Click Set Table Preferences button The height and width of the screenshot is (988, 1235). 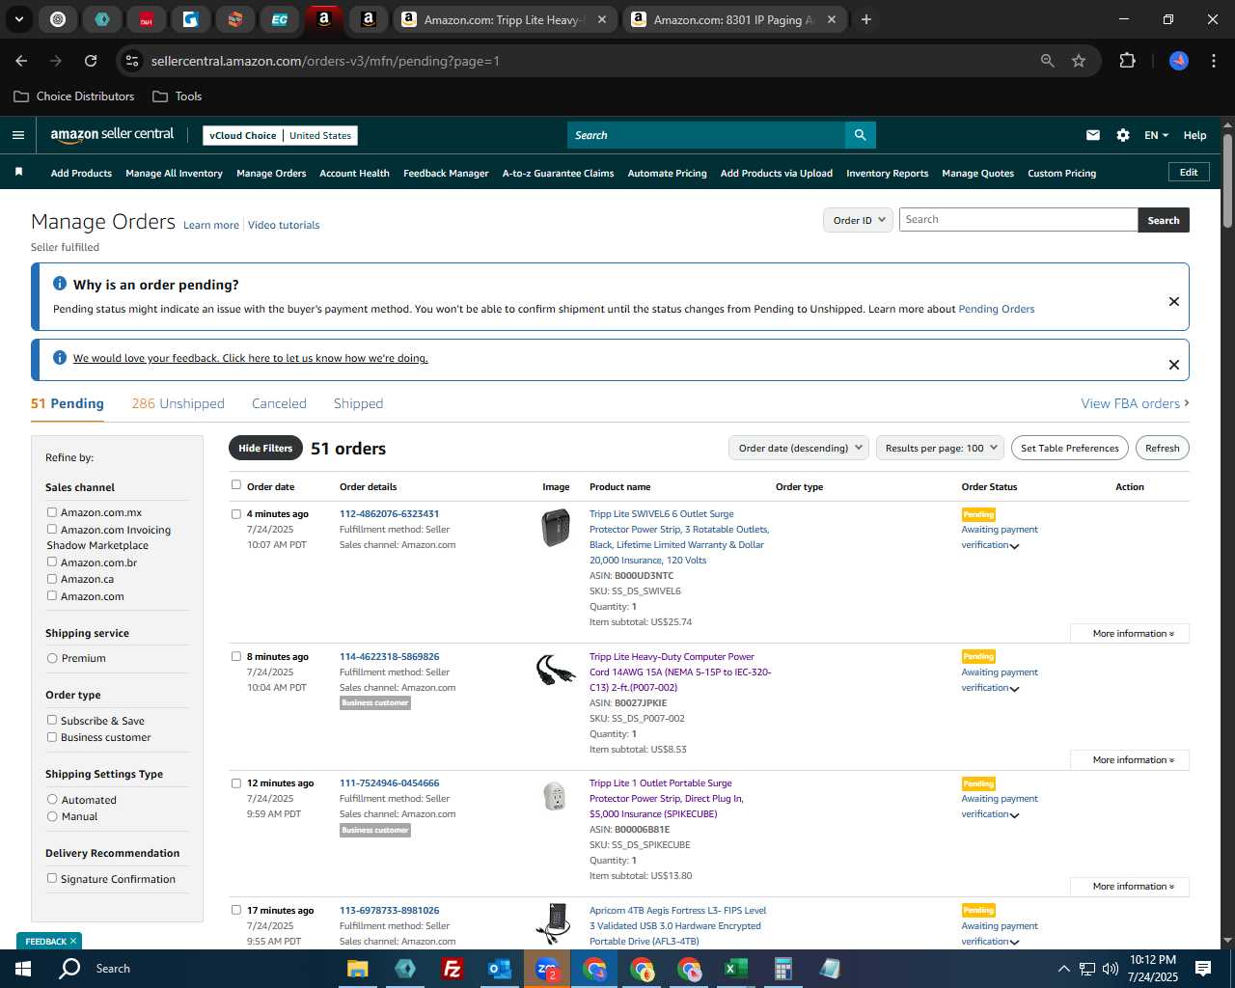tap(1070, 448)
